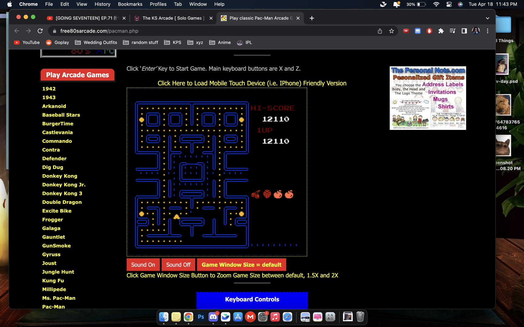Toggle Chrome's side panel
Image resolution: width=524 pixels, height=327 pixels.
464,31
